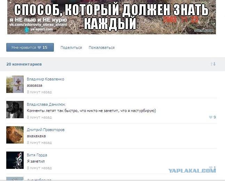Visit Витя Горда's profile name link
This screenshot has height=181, width=225.
pyautogui.click(x=37, y=155)
